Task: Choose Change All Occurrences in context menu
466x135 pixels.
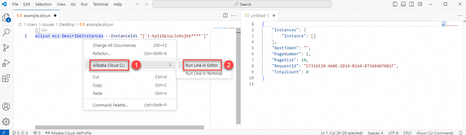Action: tap(130, 46)
